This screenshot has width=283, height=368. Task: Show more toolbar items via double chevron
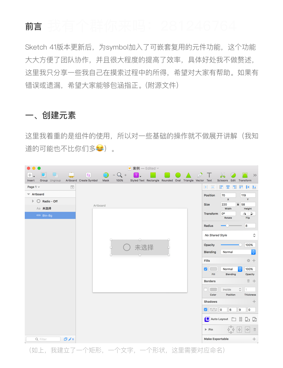255,175
